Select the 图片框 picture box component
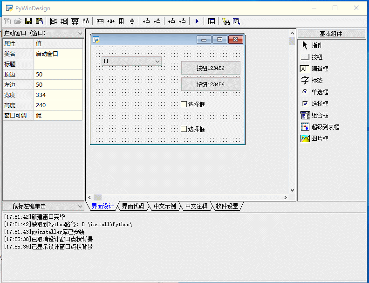 click(314, 138)
